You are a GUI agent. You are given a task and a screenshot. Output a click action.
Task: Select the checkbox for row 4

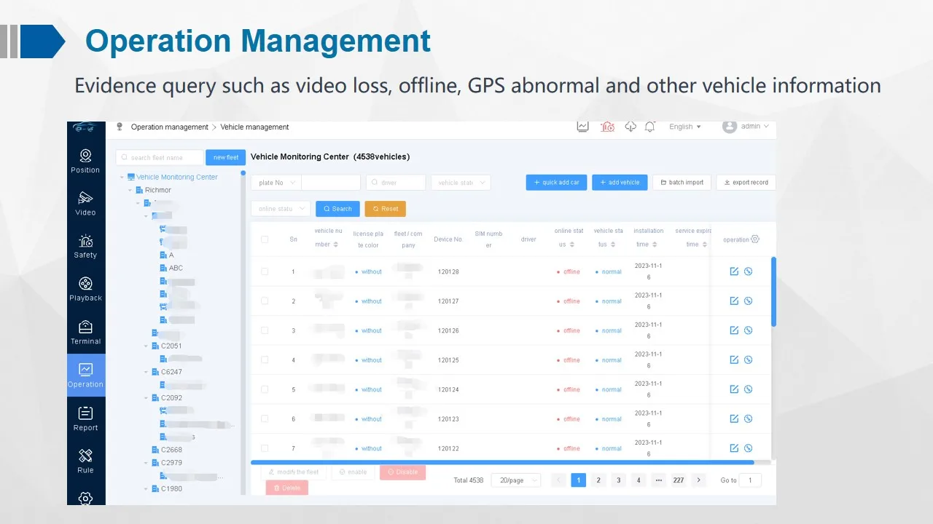pos(265,360)
